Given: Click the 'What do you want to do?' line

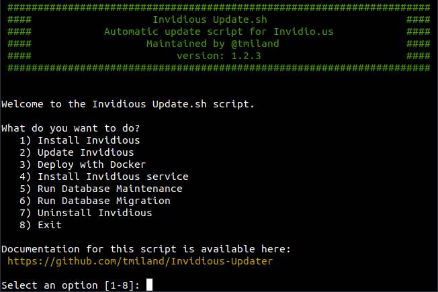Looking at the screenshot, I should pyautogui.click(x=71, y=128).
